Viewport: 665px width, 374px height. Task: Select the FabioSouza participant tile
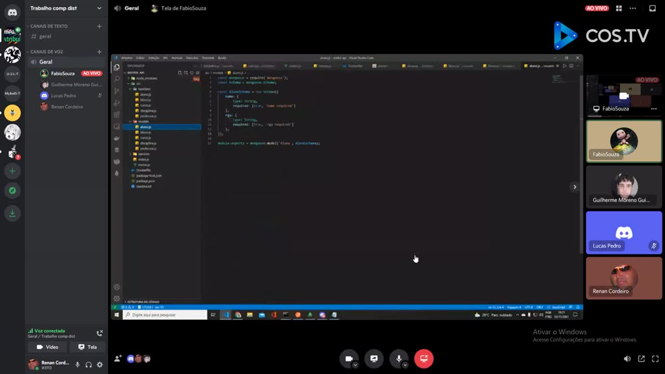(x=624, y=141)
